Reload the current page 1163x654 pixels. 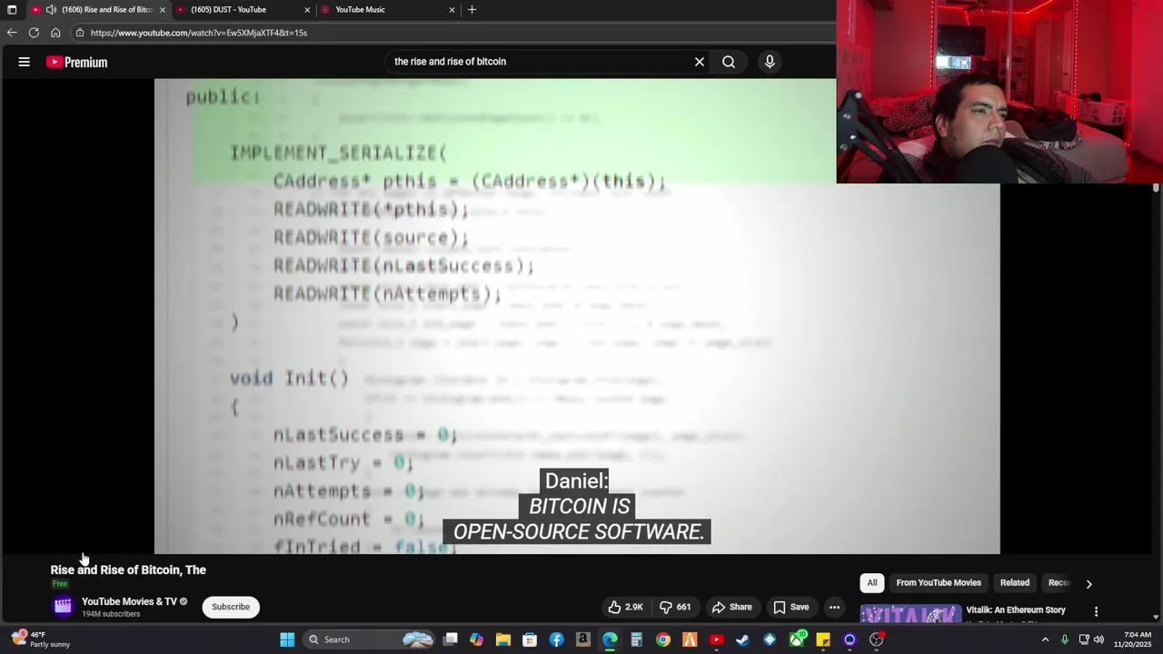pyautogui.click(x=34, y=33)
